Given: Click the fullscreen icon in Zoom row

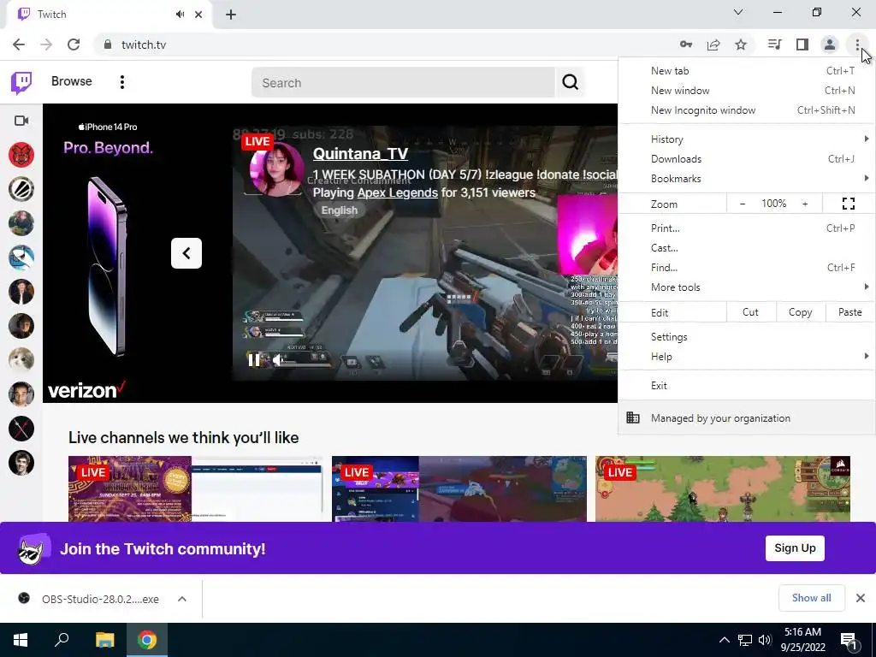Looking at the screenshot, I should click(848, 204).
